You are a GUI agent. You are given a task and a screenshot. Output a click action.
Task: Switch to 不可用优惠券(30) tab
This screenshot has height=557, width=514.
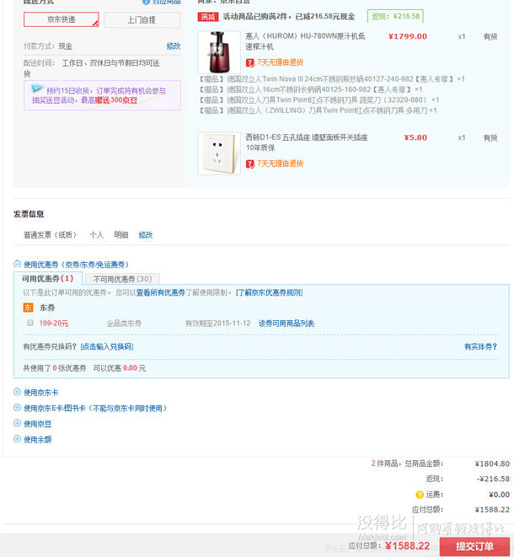122,279
